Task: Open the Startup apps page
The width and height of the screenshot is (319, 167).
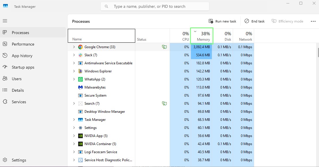Action: (x=23, y=67)
